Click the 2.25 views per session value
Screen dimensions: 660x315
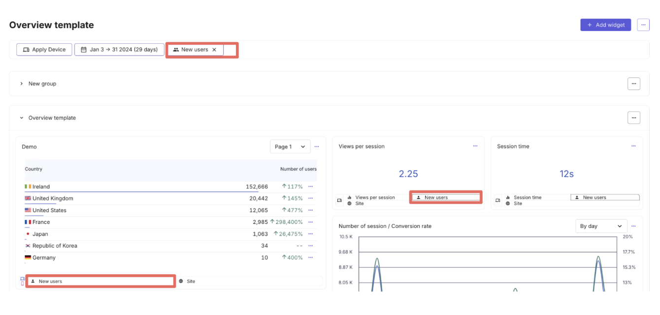point(408,174)
